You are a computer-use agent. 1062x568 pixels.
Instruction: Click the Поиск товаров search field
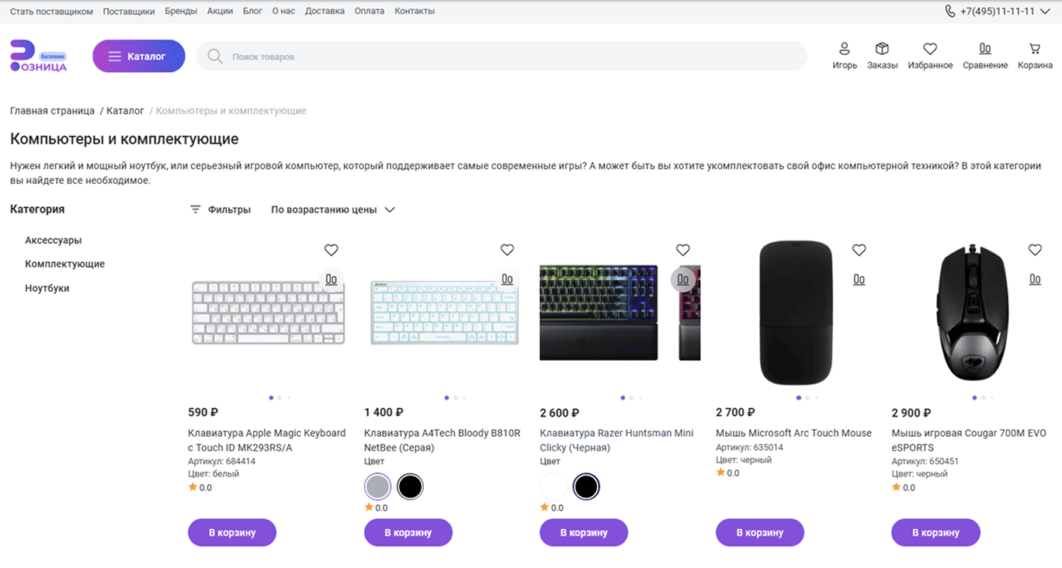(x=501, y=57)
